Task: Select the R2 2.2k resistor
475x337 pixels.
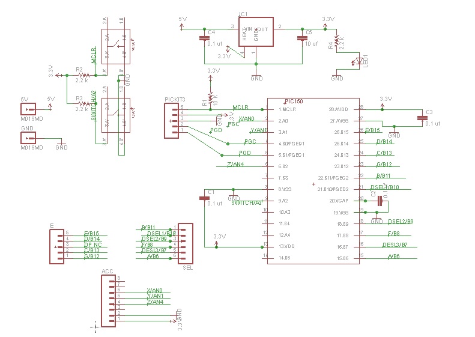Action: 82,74
